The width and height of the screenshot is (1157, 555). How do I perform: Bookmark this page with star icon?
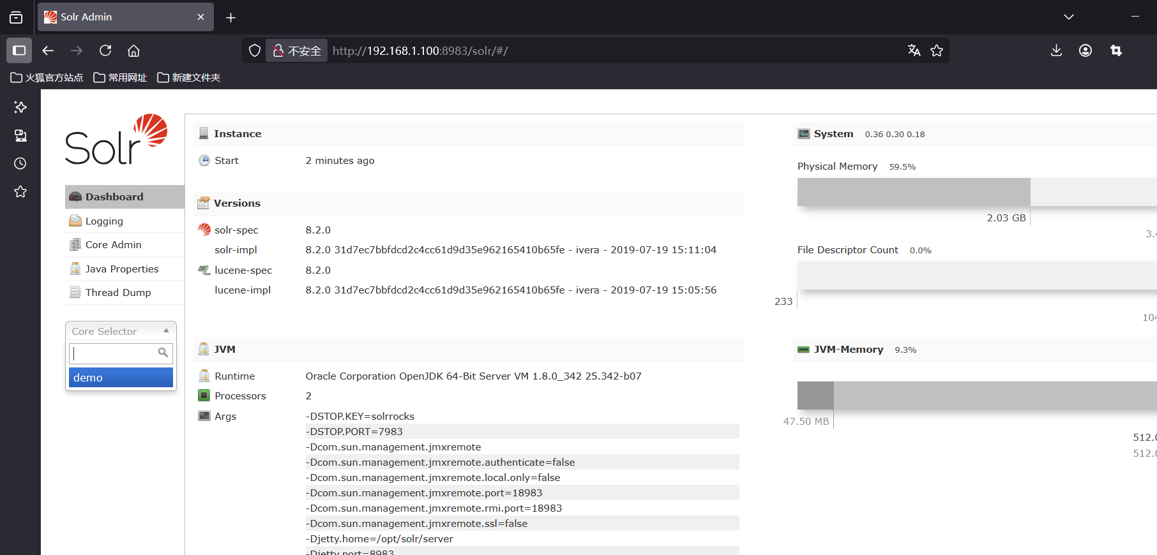(937, 50)
